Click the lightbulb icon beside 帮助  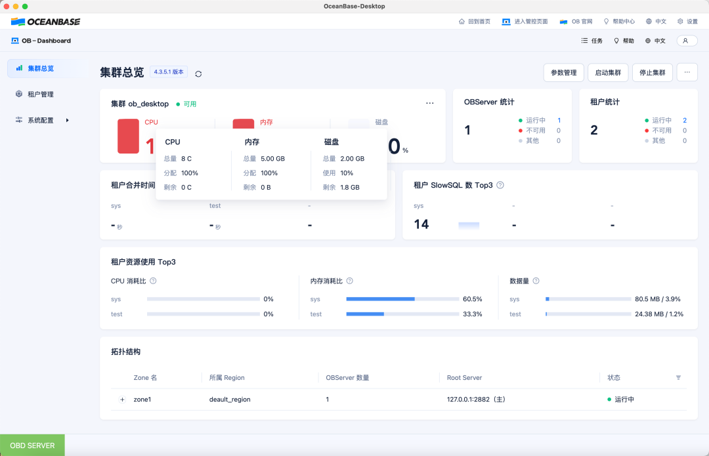[x=616, y=41]
